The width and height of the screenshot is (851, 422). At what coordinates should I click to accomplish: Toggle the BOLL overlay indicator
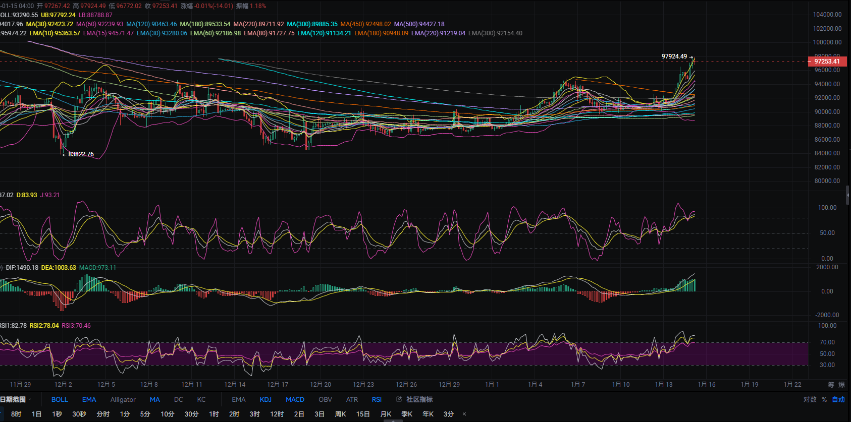(60, 399)
